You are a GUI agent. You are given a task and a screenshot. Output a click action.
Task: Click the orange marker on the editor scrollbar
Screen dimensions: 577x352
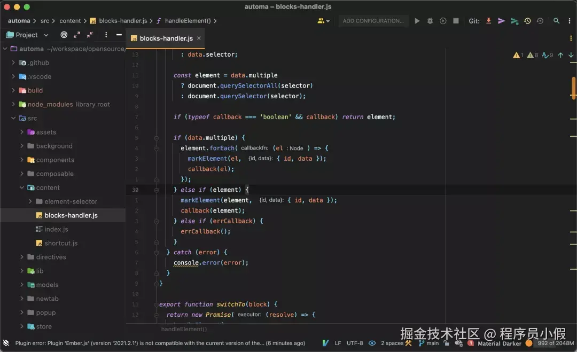tap(573, 87)
